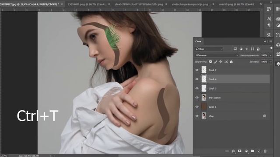Lock image pixels with brush icon

(x=216, y=62)
